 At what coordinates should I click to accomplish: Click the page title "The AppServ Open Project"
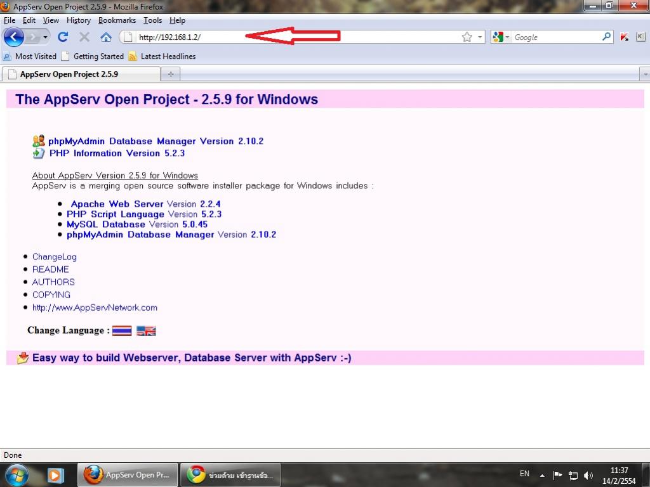[102, 100]
